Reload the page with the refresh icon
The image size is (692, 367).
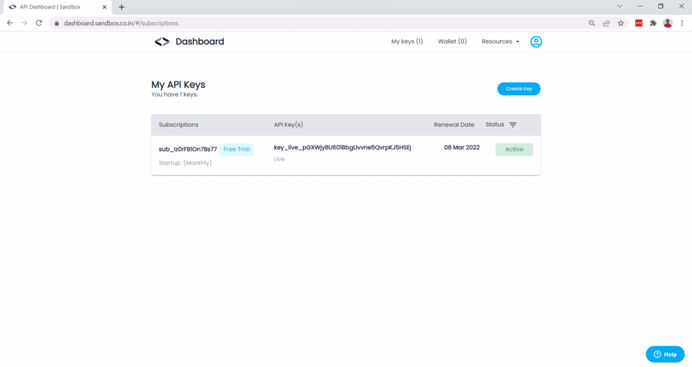coord(39,23)
